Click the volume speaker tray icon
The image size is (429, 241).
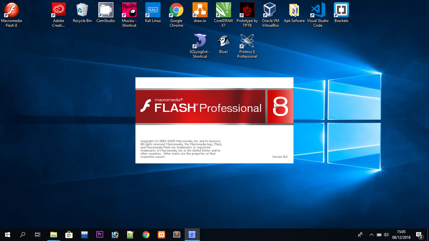click(386, 235)
